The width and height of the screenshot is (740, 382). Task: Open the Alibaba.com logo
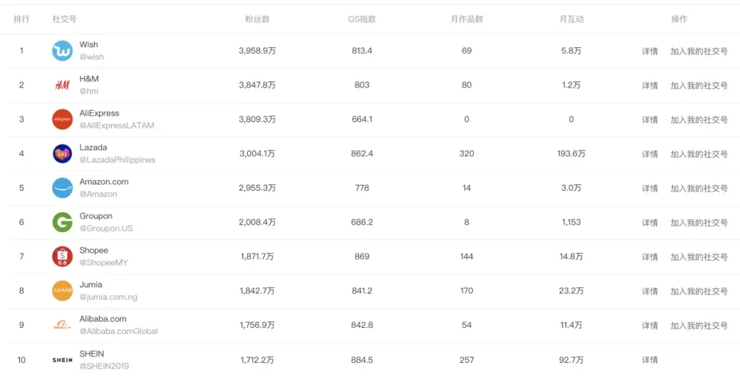(62, 325)
